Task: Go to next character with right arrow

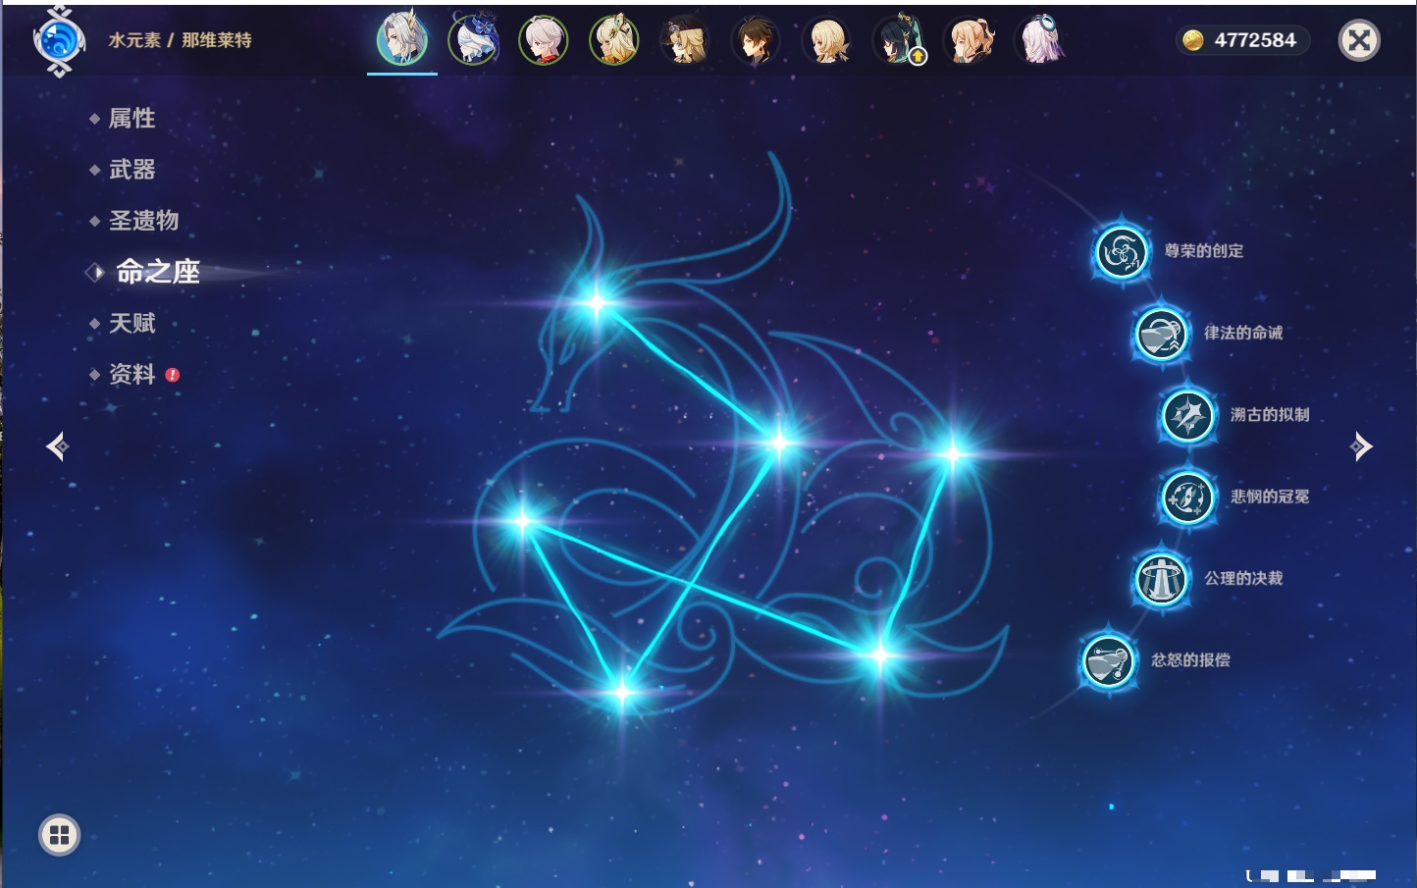Action: click(x=1361, y=446)
